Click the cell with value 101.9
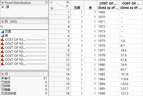The width and height of the screenshot is (143, 96). [131, 74]
